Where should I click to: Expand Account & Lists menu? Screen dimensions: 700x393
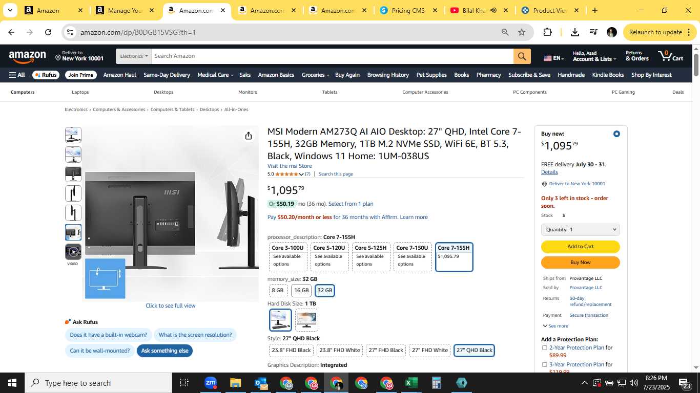593,56
